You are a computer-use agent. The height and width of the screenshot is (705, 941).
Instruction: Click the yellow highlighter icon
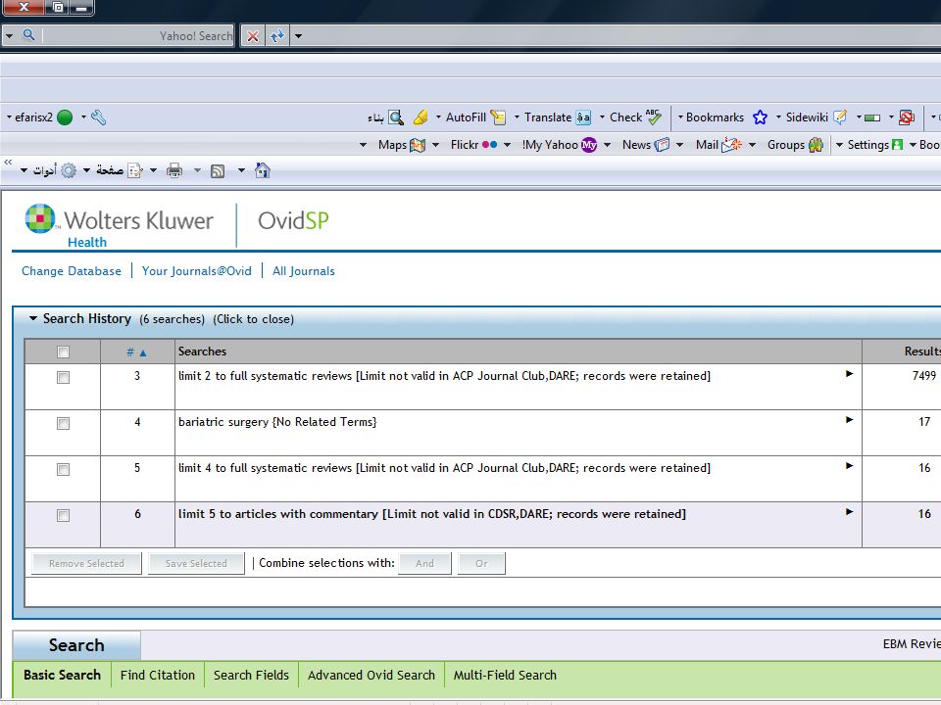[421, 117]
